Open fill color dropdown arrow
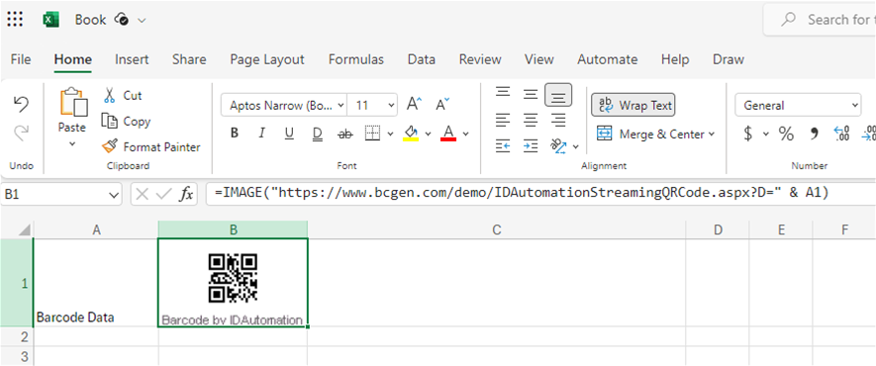 429,134
